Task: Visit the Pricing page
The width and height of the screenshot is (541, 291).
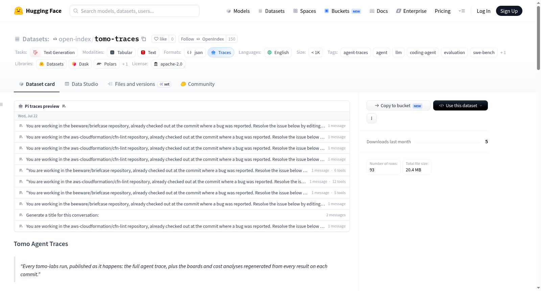Action: [443, 11]
